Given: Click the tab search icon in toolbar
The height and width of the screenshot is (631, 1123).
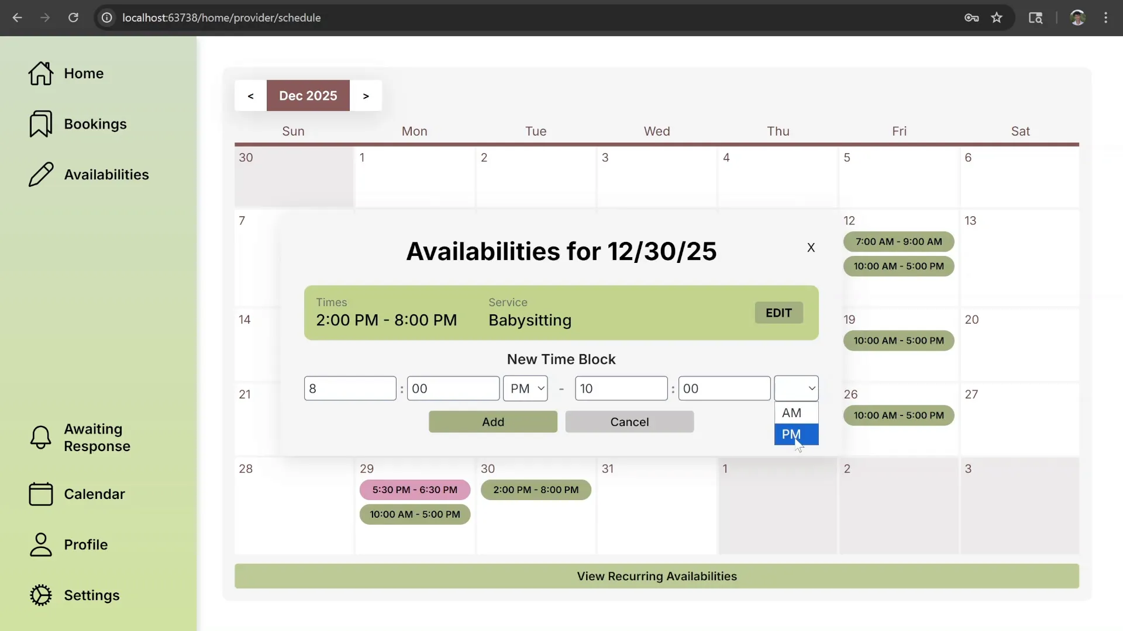Looking at the screenshot, I should (1035, 18).
